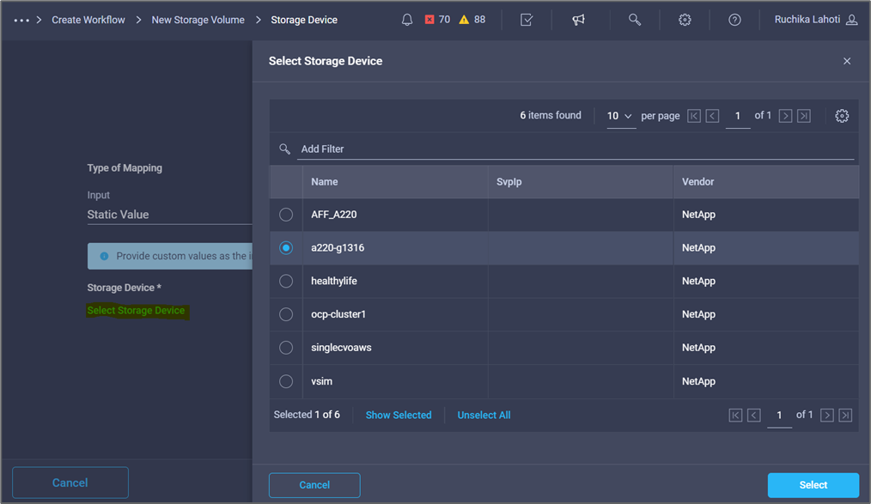This screenshot has height=504, width=871.
Task: Select the healthylife radio button
Action: point(286,281)
